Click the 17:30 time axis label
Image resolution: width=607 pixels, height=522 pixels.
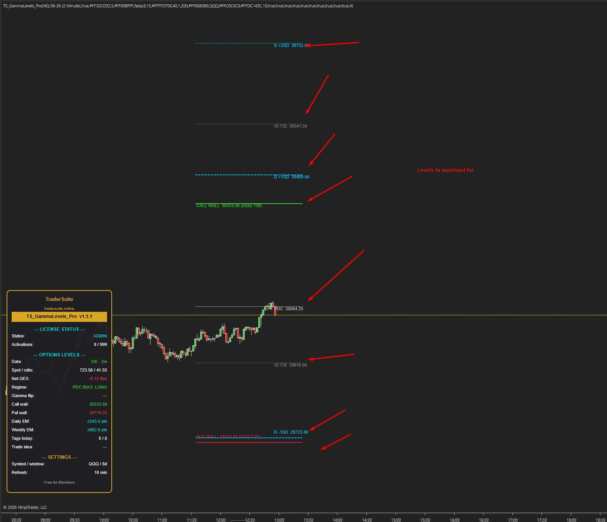coord(542,520)
